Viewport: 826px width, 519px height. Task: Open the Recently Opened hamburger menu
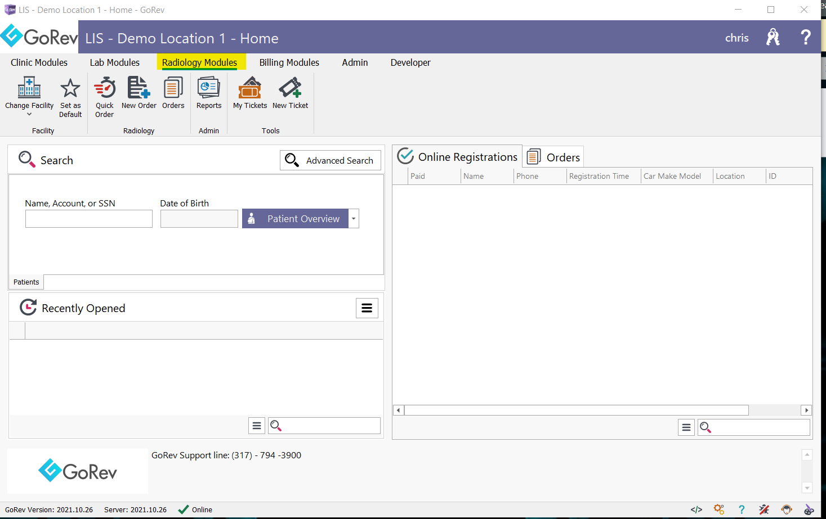click(367, 308)
